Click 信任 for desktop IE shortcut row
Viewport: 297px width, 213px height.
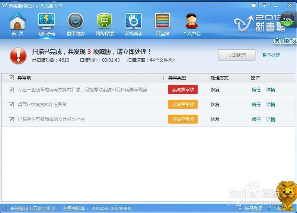point(256,104)
